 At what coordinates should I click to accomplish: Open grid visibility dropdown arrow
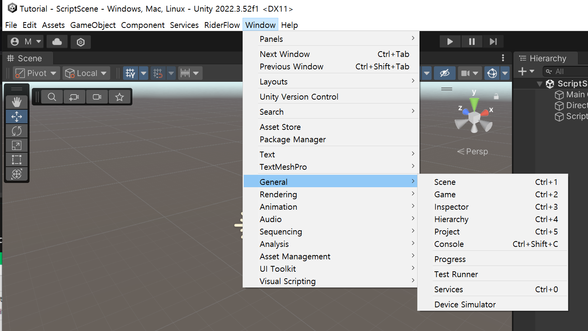(144, 73)
